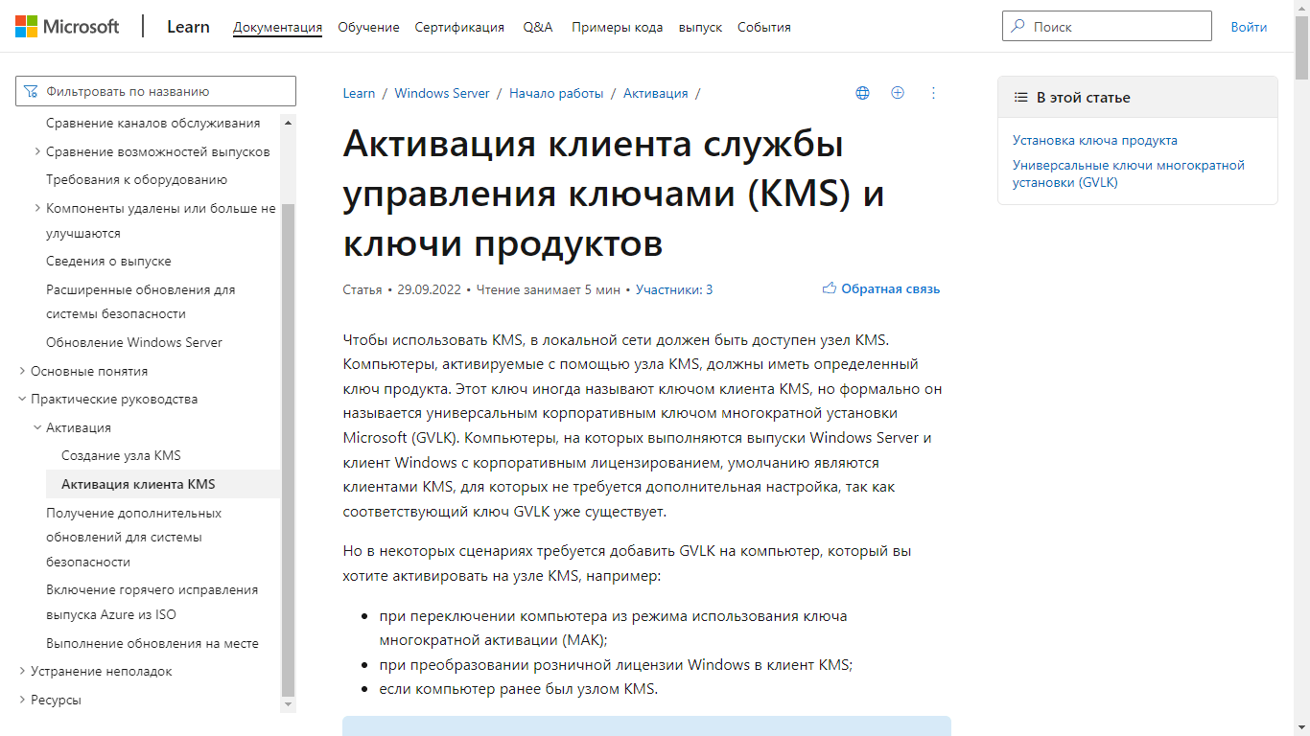Screen dimensions: 1310x736
Task: Click the filter icon in sidebar
Action: (x=32, y=92)
